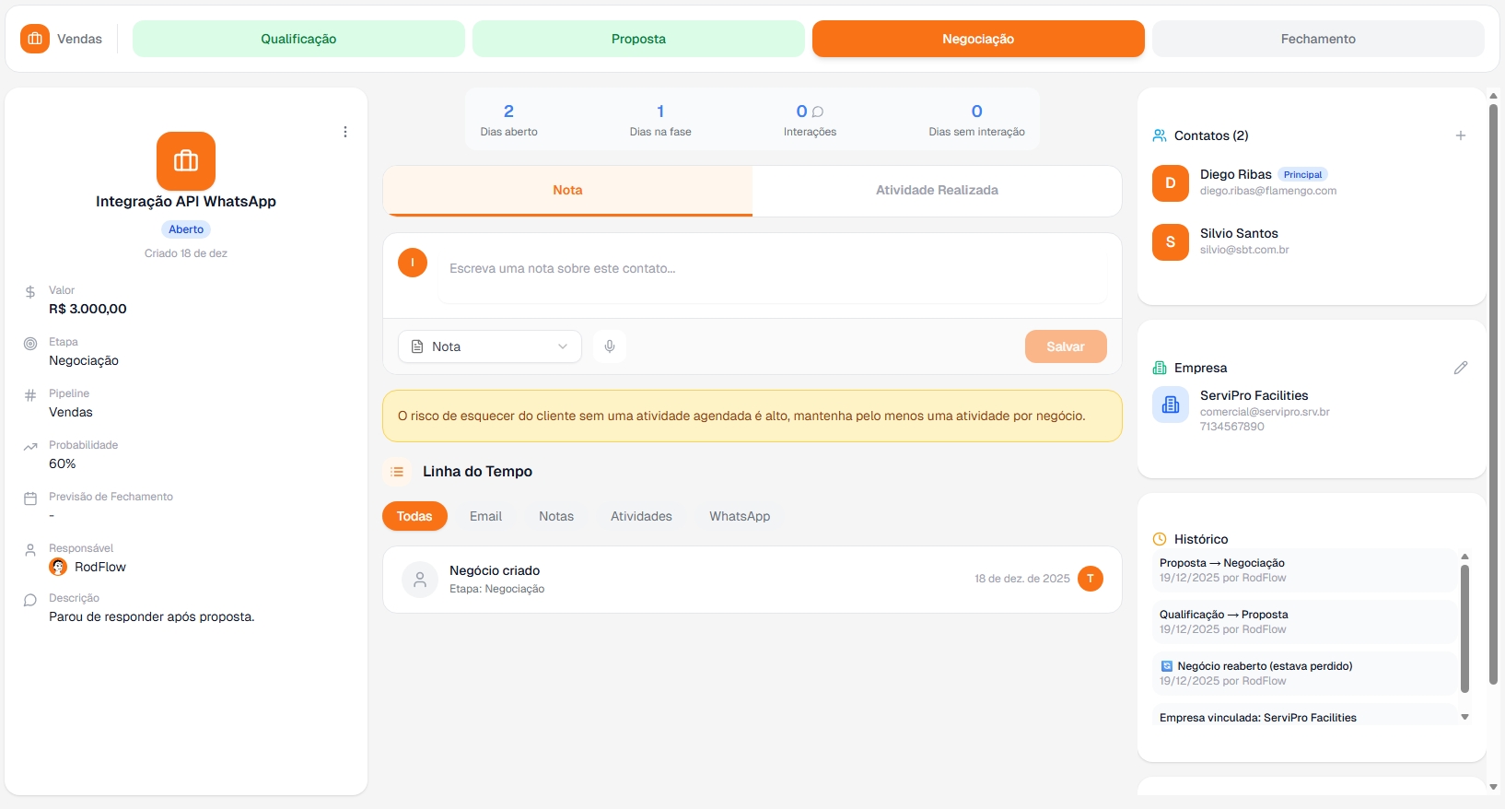Select the Fechamento pipeline stage
This screenshot has width=1505, height=809.
[1317, 39]
